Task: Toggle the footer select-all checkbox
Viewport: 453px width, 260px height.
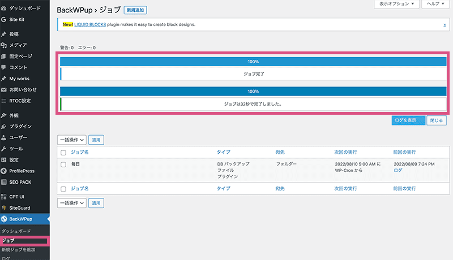Action: (x=63, y=189)
